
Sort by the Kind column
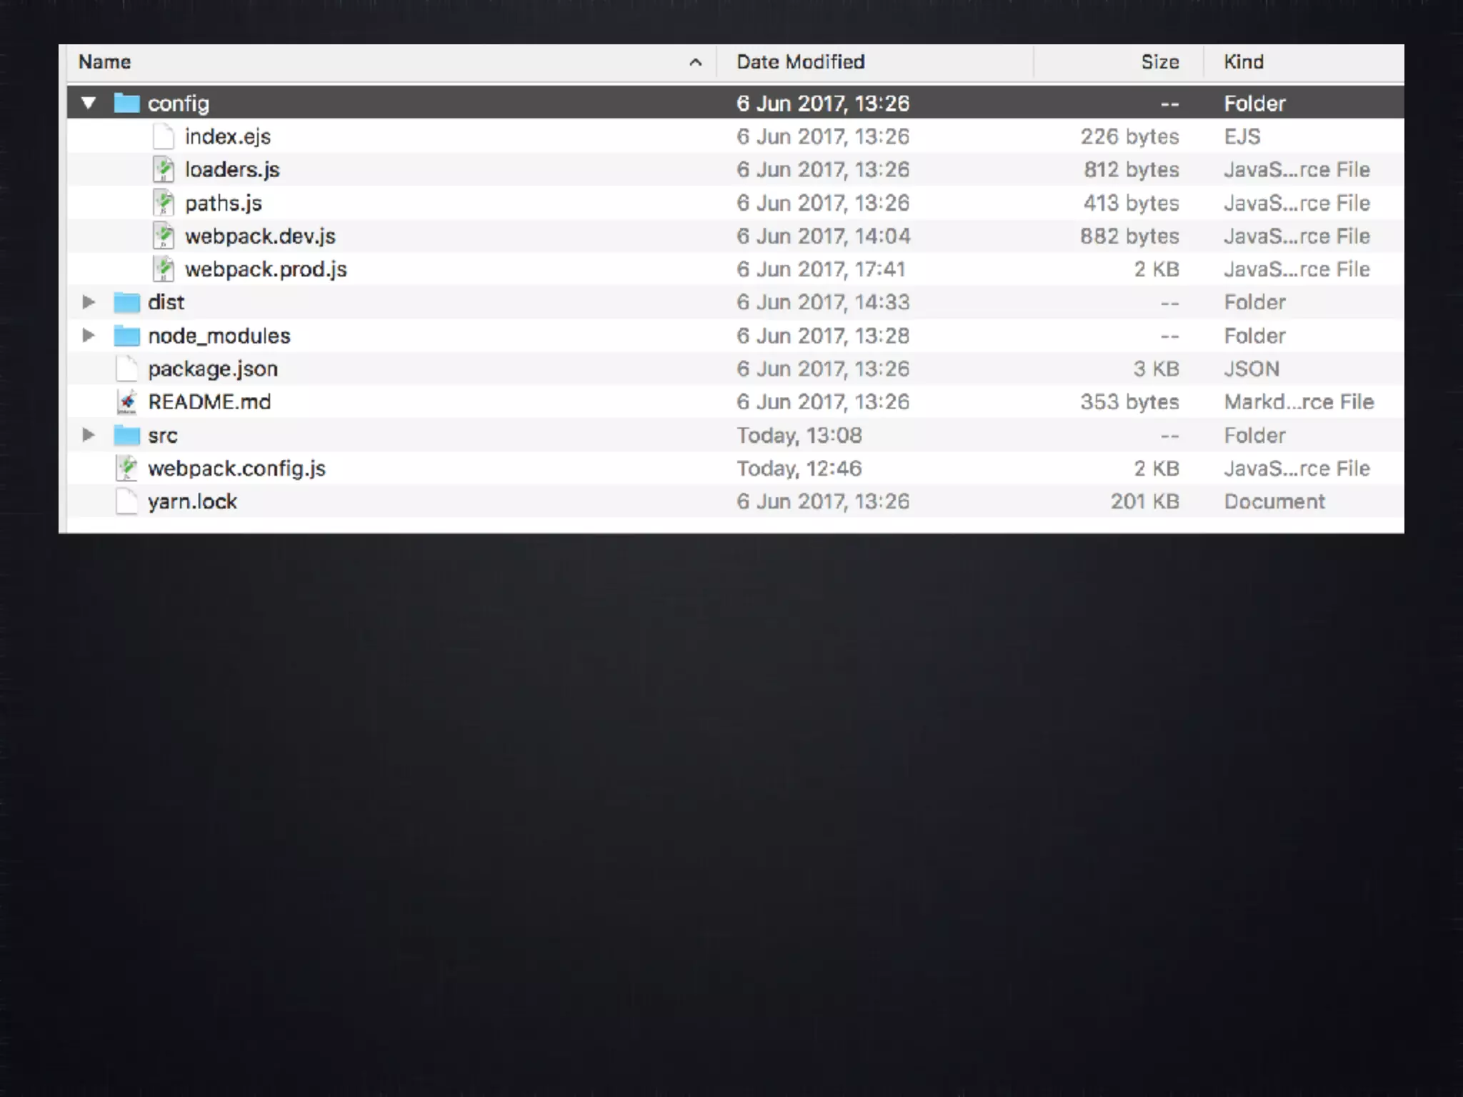coord(1243,62)
